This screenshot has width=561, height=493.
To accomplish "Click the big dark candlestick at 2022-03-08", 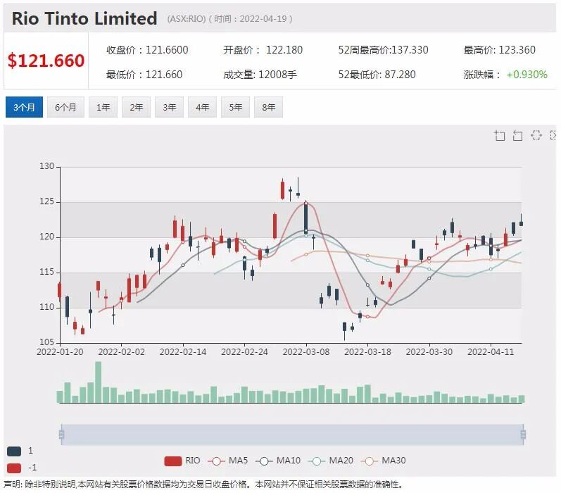I will 306,218.
